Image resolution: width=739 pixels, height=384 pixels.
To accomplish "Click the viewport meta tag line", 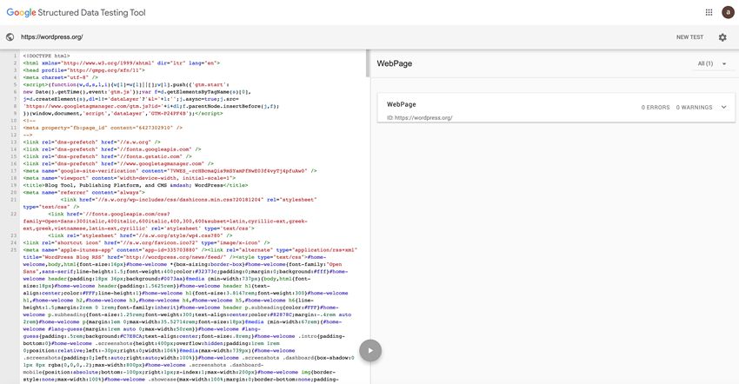I will click(130, 178).
